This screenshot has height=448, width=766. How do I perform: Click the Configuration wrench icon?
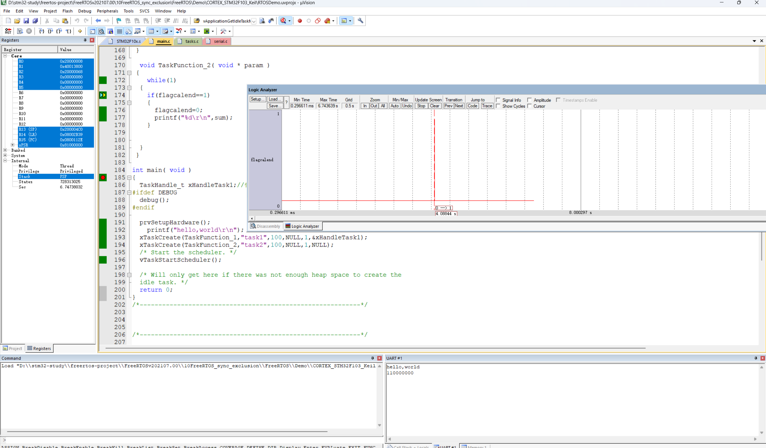click(x=360, y=21)
